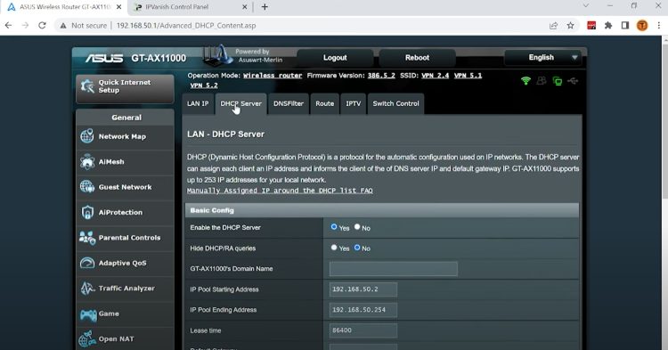Open the Open NAT icon
The height and width of the screenshot is (350, 668).
pyautogui.click(x=87, y=339)
